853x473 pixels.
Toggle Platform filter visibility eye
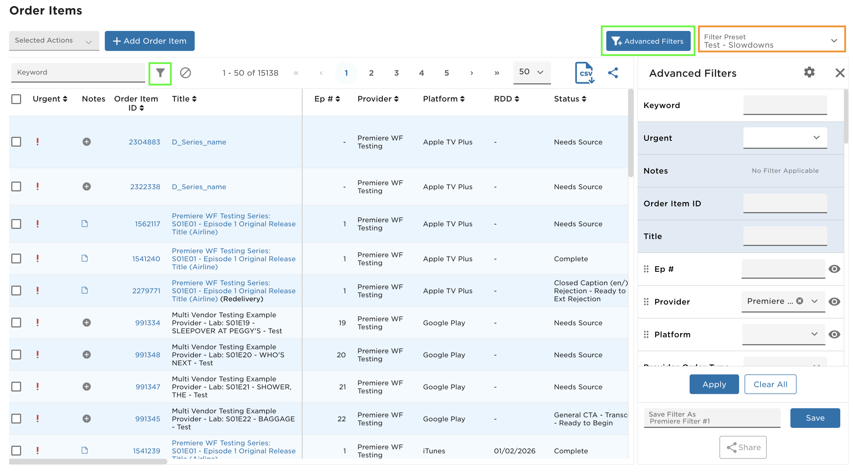834,334
